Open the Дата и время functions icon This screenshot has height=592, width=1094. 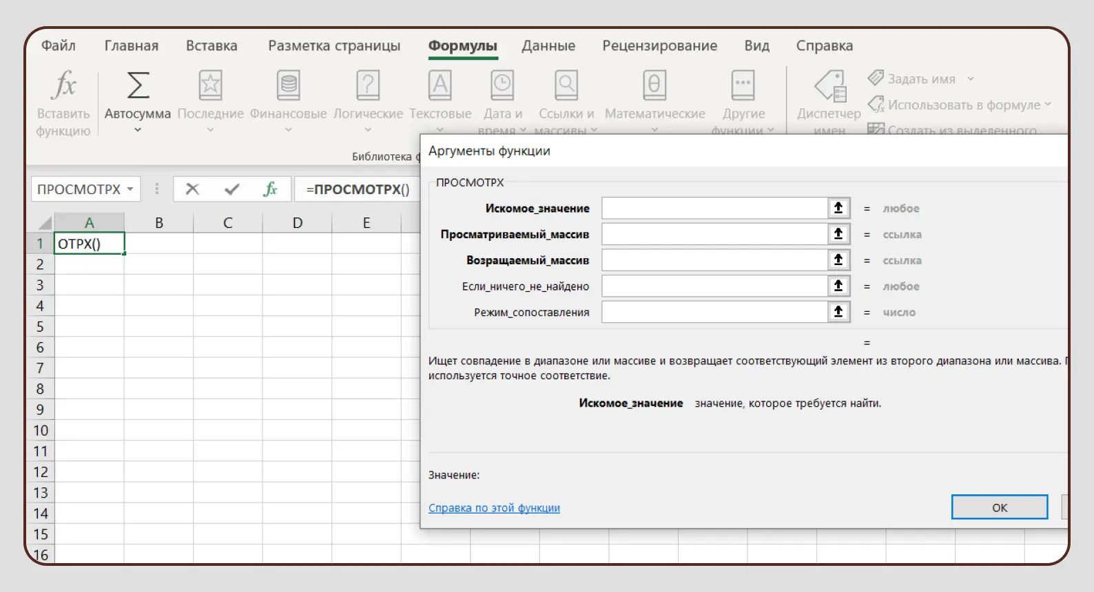click(502, 85)
